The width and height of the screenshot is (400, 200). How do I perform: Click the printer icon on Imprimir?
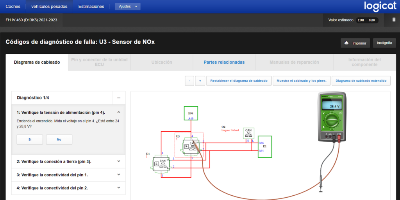346,43
